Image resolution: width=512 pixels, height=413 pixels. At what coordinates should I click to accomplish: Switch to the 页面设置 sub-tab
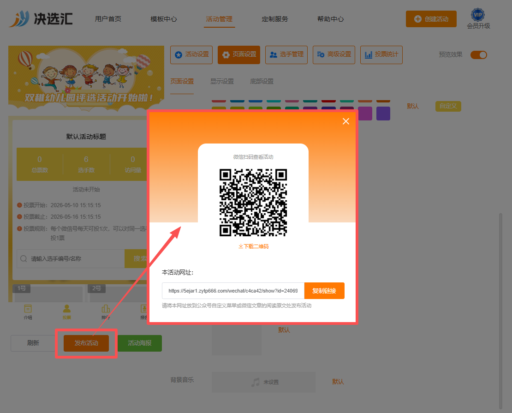coord(182,81)
